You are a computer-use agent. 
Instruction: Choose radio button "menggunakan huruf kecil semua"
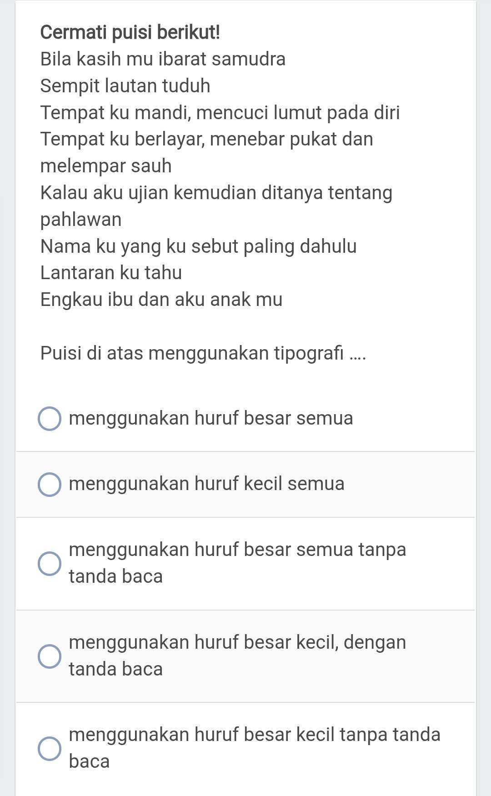pos(49,484)
